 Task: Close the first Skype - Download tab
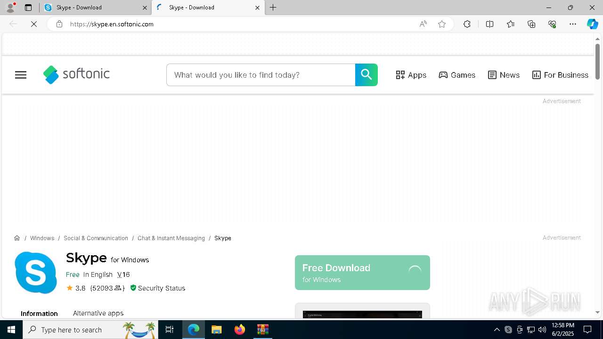[x=145, y=8]
